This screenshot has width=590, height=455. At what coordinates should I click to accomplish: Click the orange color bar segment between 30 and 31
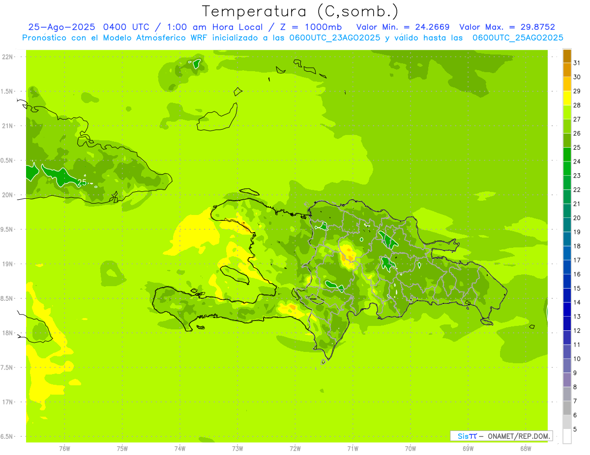tap(567, 70)
